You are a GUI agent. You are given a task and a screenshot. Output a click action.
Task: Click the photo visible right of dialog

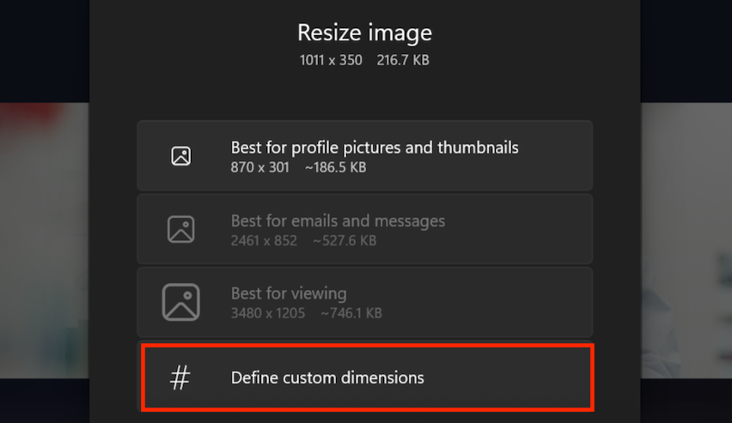[x=686, y=240]
